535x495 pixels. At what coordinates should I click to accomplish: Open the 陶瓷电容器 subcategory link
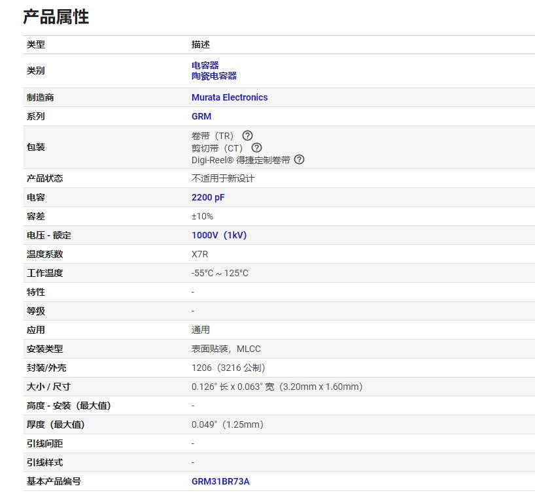point(214,76)
